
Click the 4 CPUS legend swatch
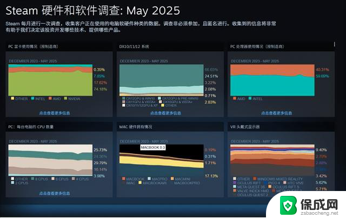74,179
